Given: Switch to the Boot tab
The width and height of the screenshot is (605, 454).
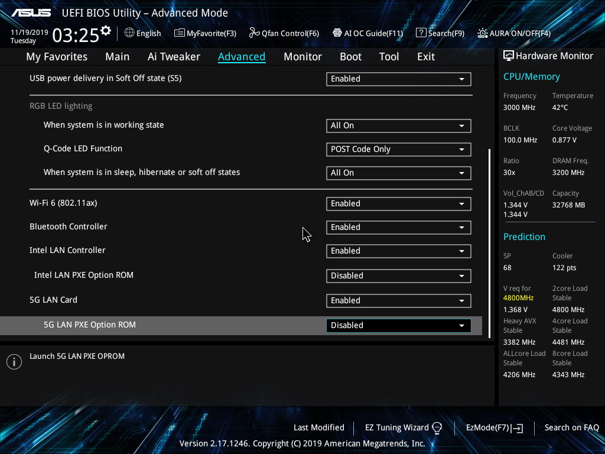Looking at the screenshot, I should 350,57.
